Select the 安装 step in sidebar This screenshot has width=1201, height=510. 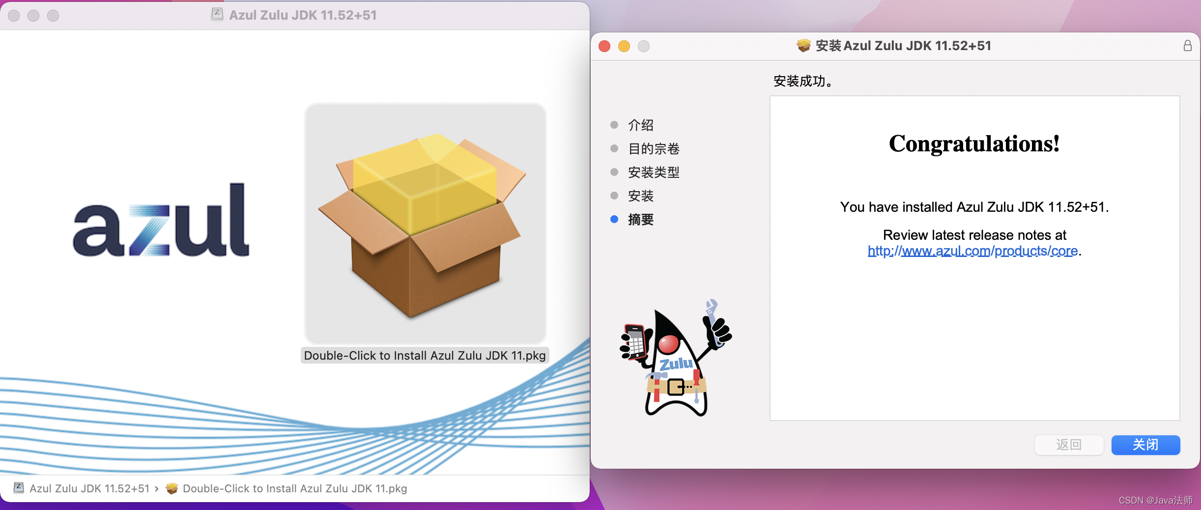641,196
